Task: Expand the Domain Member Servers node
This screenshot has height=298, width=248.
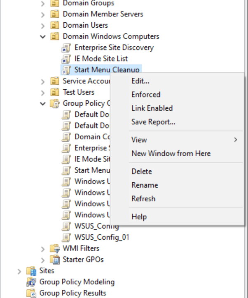Action: pos(43,14)
